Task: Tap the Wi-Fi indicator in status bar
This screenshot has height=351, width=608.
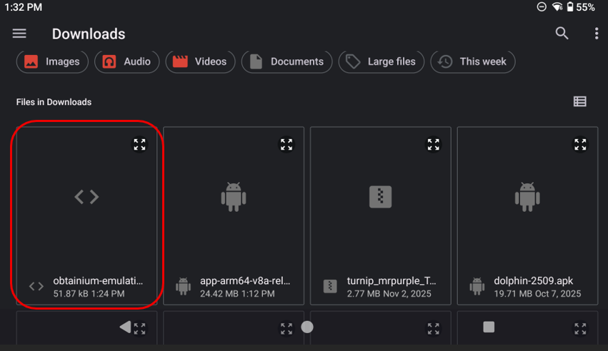Action: click(557, 7)
